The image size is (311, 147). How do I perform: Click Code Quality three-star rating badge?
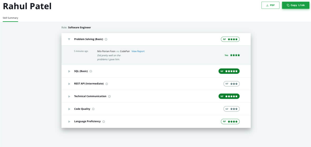231,109
